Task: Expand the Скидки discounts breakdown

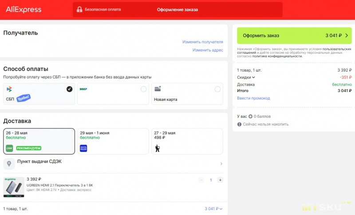Action: coord(246,77)
